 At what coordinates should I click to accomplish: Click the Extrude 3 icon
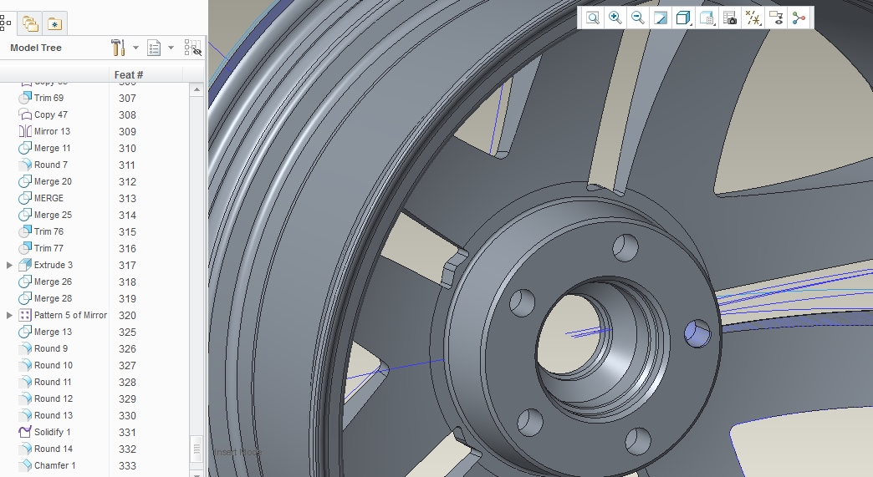pos(25,265)
